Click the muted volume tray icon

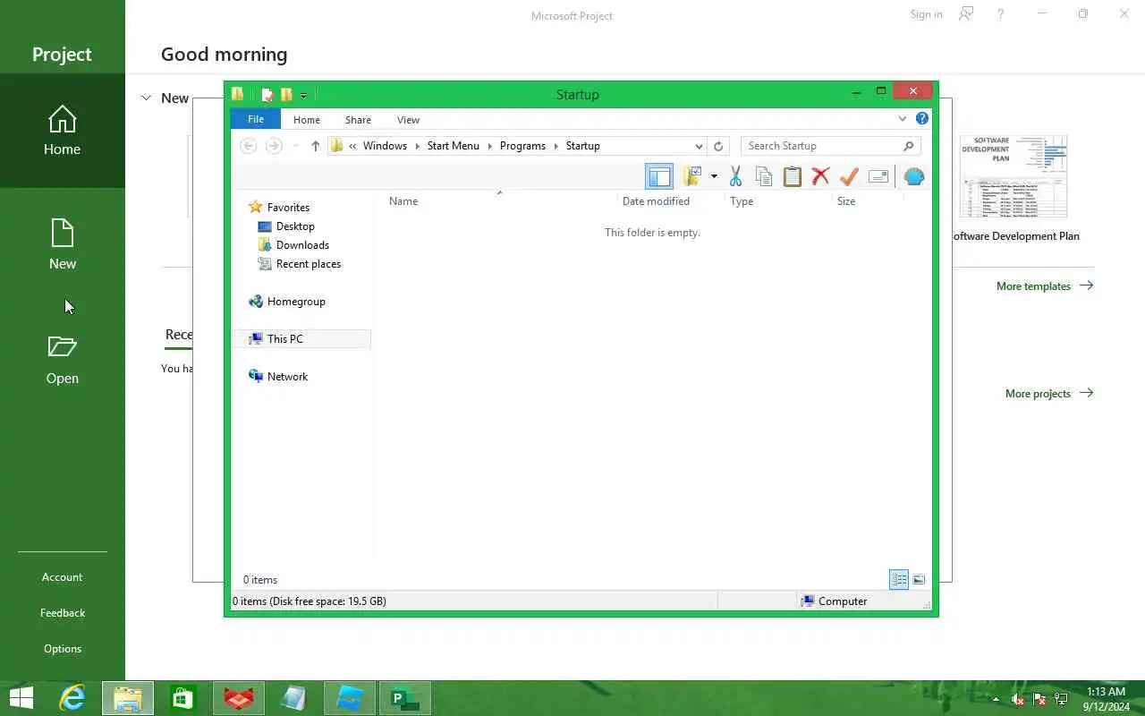[x=1018, y=699]
